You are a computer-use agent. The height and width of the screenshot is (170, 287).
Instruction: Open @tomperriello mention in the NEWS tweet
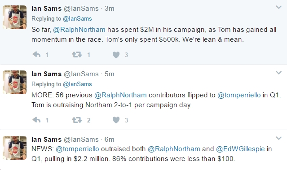tap(77, 149)
